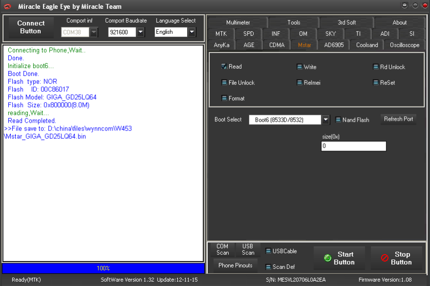Image resolution: width=430 pixels, height=286 pixels.
Task: Enable the Write option
Action: 299,67
